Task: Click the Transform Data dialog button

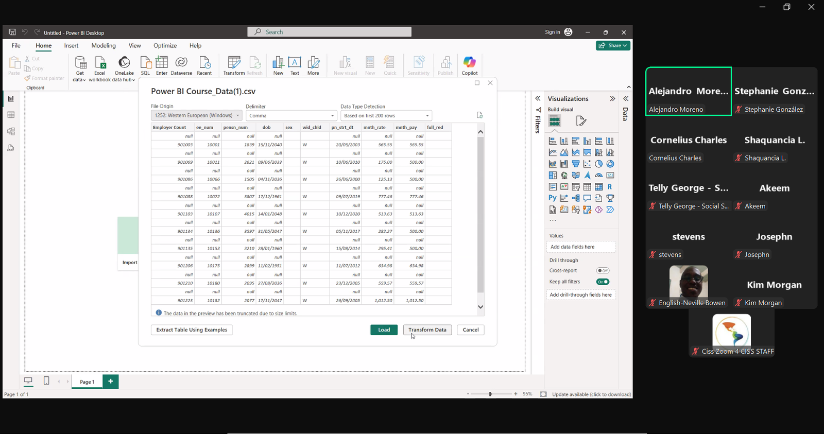Action: pos(427,330)
